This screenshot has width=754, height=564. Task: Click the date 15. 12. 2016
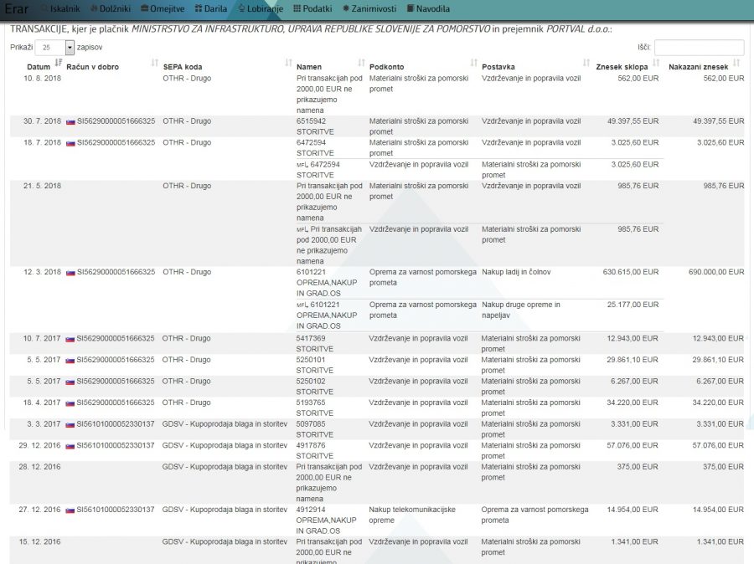tap(39, 542)
